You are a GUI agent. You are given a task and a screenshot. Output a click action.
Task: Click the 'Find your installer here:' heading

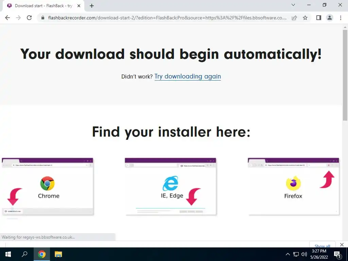(171, 132)
